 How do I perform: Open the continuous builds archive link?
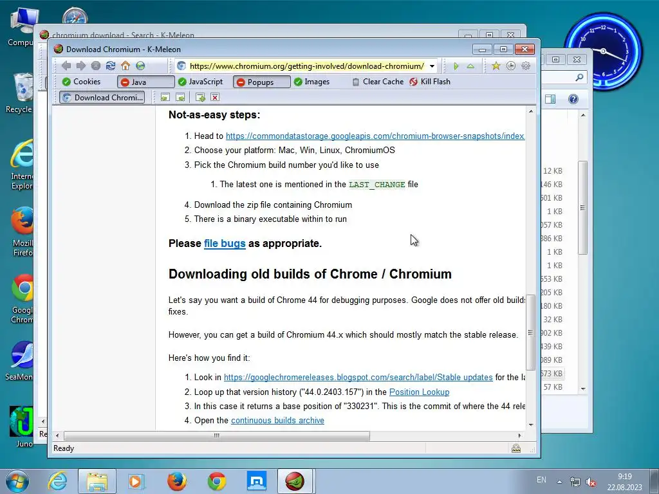277,421
